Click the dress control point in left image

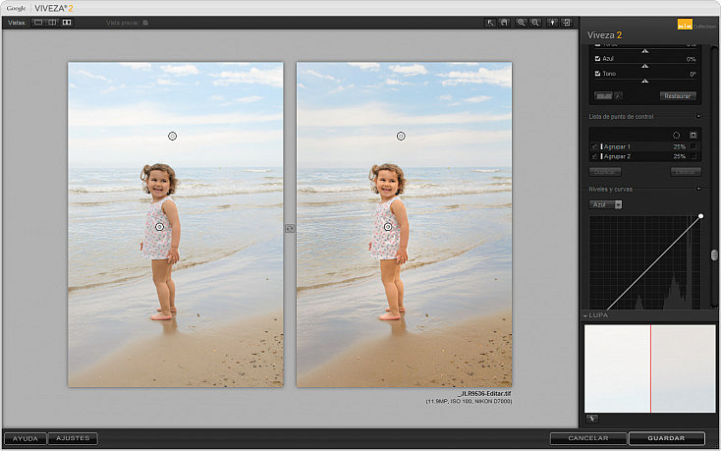coord(159,227)
